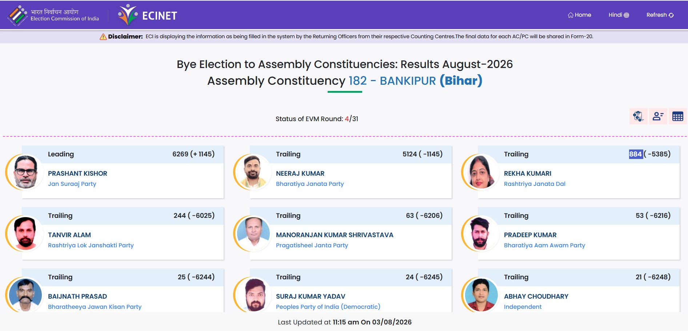Image resolution: width=688 pixels, height=331 pixels.
Task: Switch to candidate list view icon
Action: click(658, 116)
